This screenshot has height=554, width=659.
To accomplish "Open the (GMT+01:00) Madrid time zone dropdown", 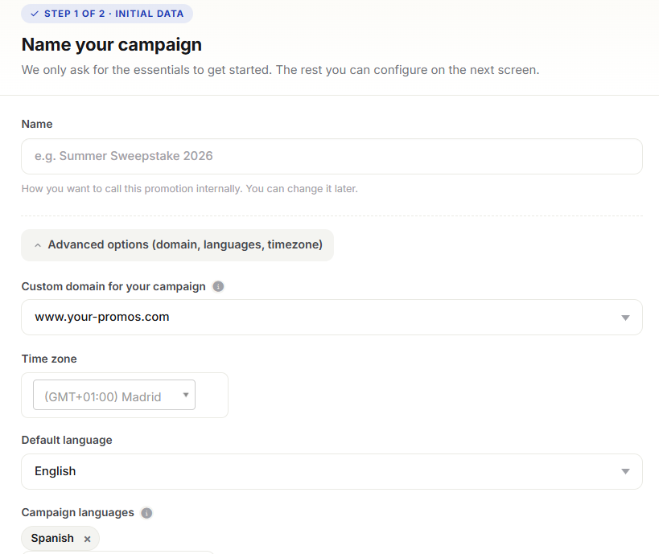I will [x=114, y=395].
